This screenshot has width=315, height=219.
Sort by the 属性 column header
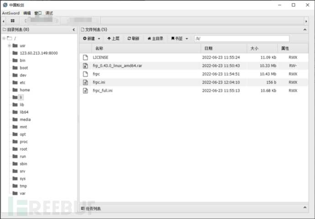pos(293,48)
